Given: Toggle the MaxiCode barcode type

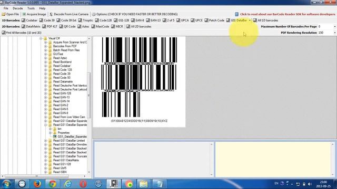Looking at the screenshot, I should point(100,27).
